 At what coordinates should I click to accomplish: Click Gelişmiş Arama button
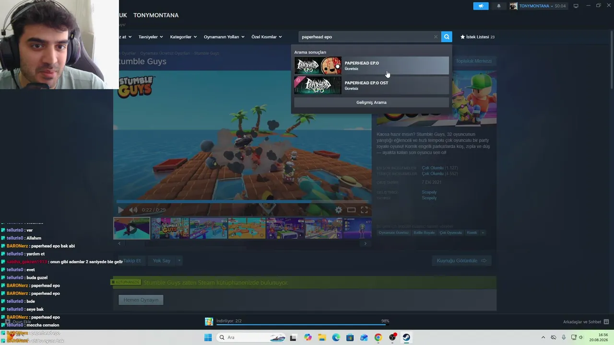(x=371, y=103)
